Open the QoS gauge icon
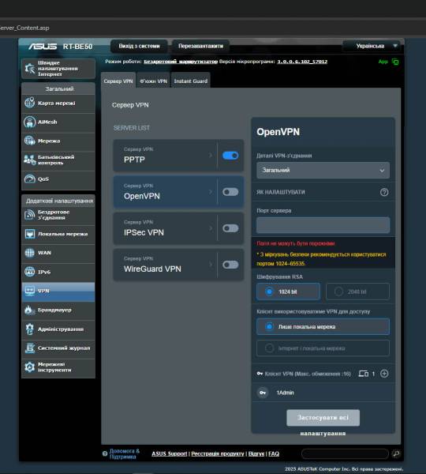 (x=30, y=179)
